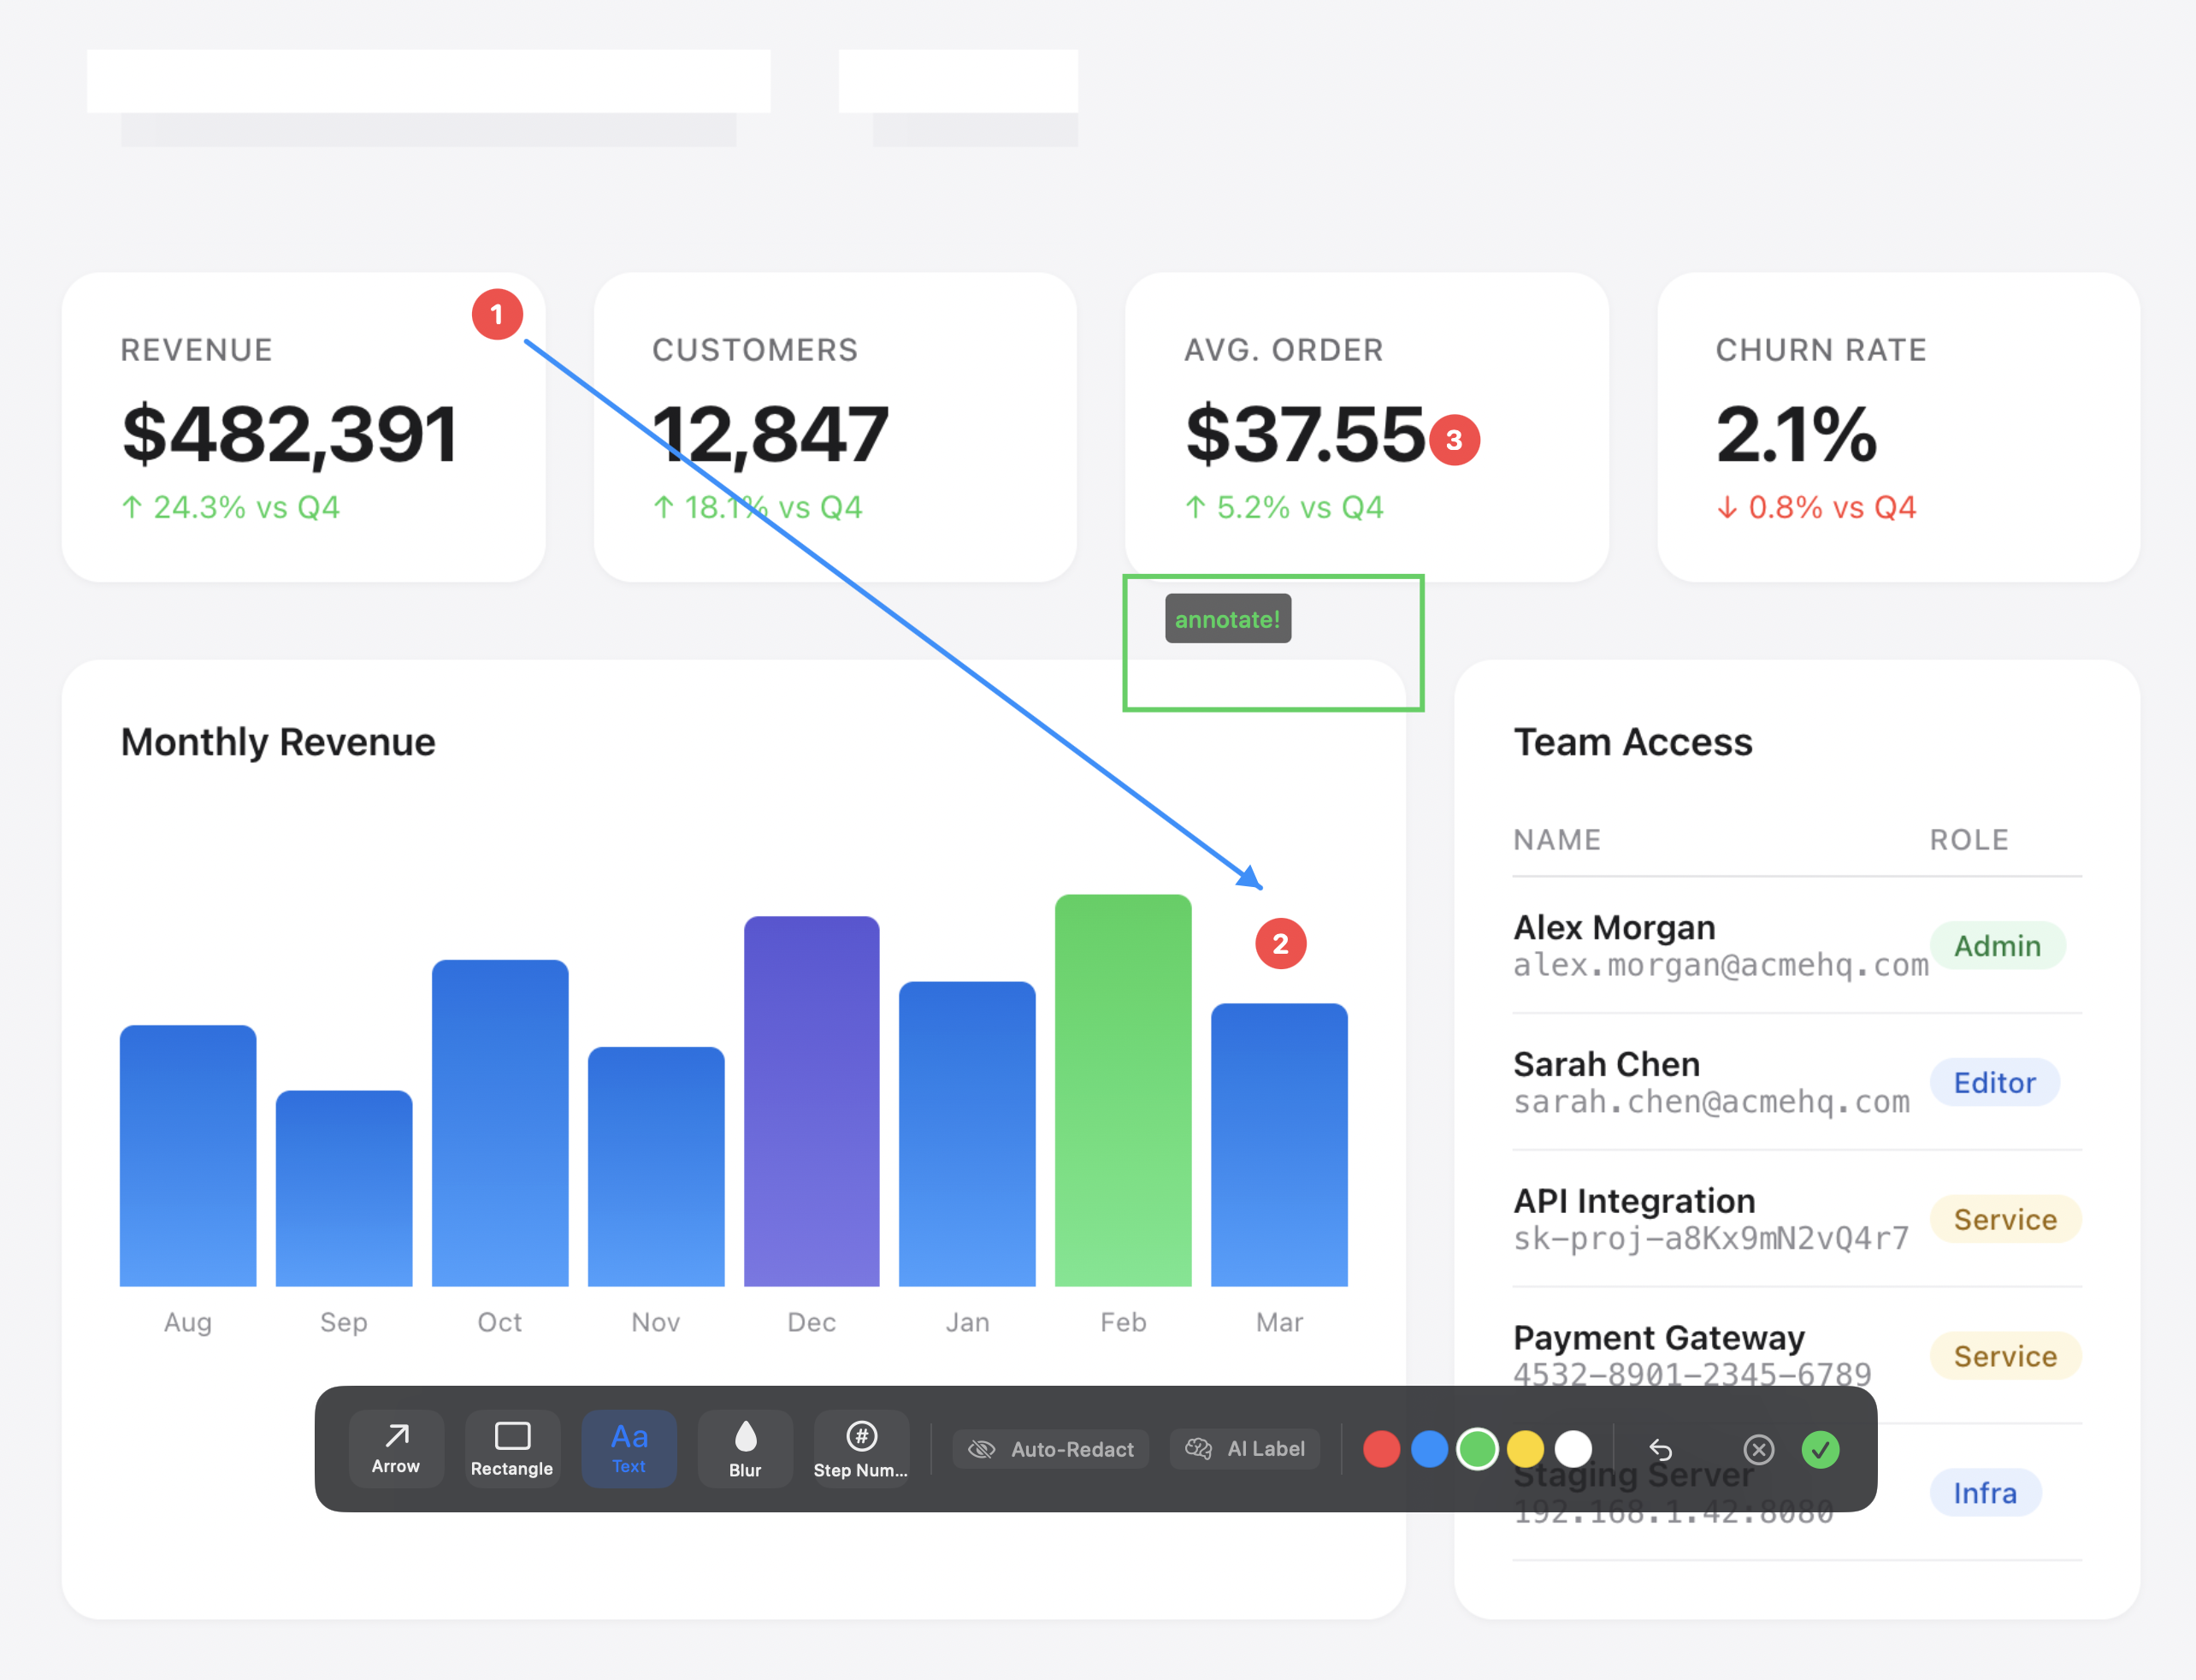Select the Blur tool

coord(745,1448)
